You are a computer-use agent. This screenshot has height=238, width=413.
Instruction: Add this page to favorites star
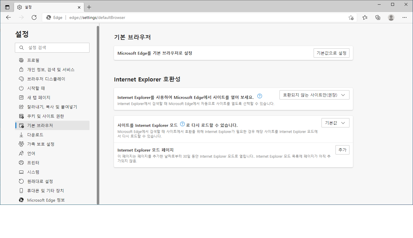(351, 17)
